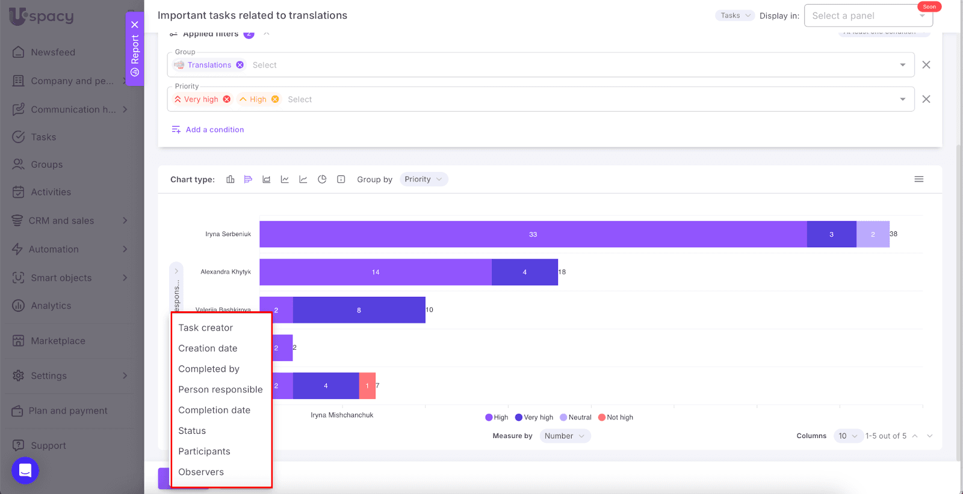Click Iryna Serbeniuk's bar segment labeled 33
The image size is (963, 494).
(533, 234)
